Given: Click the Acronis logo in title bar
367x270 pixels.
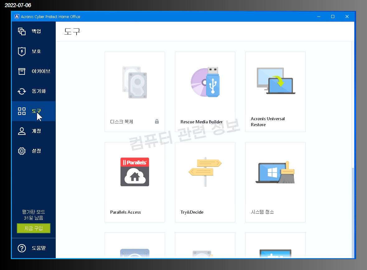Looking at the screenshot, I should tap(16, 17).
